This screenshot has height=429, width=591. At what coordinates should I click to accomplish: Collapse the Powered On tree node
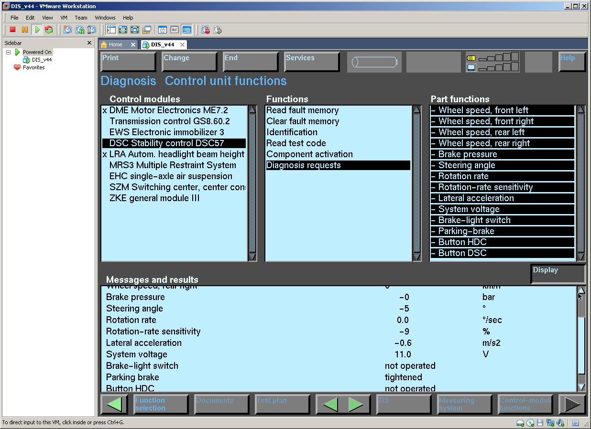coord(8,52)
